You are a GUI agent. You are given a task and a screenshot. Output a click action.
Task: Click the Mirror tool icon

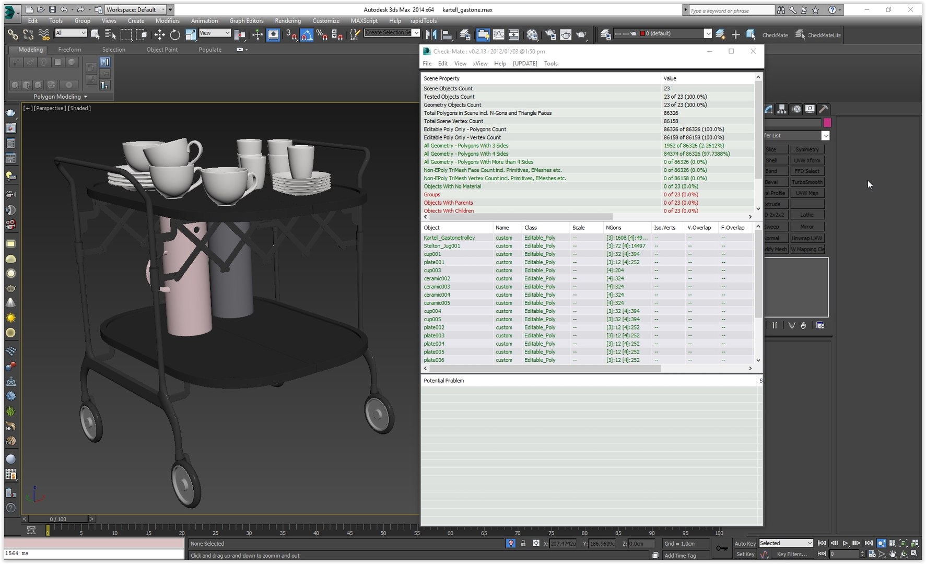(431, 34)
